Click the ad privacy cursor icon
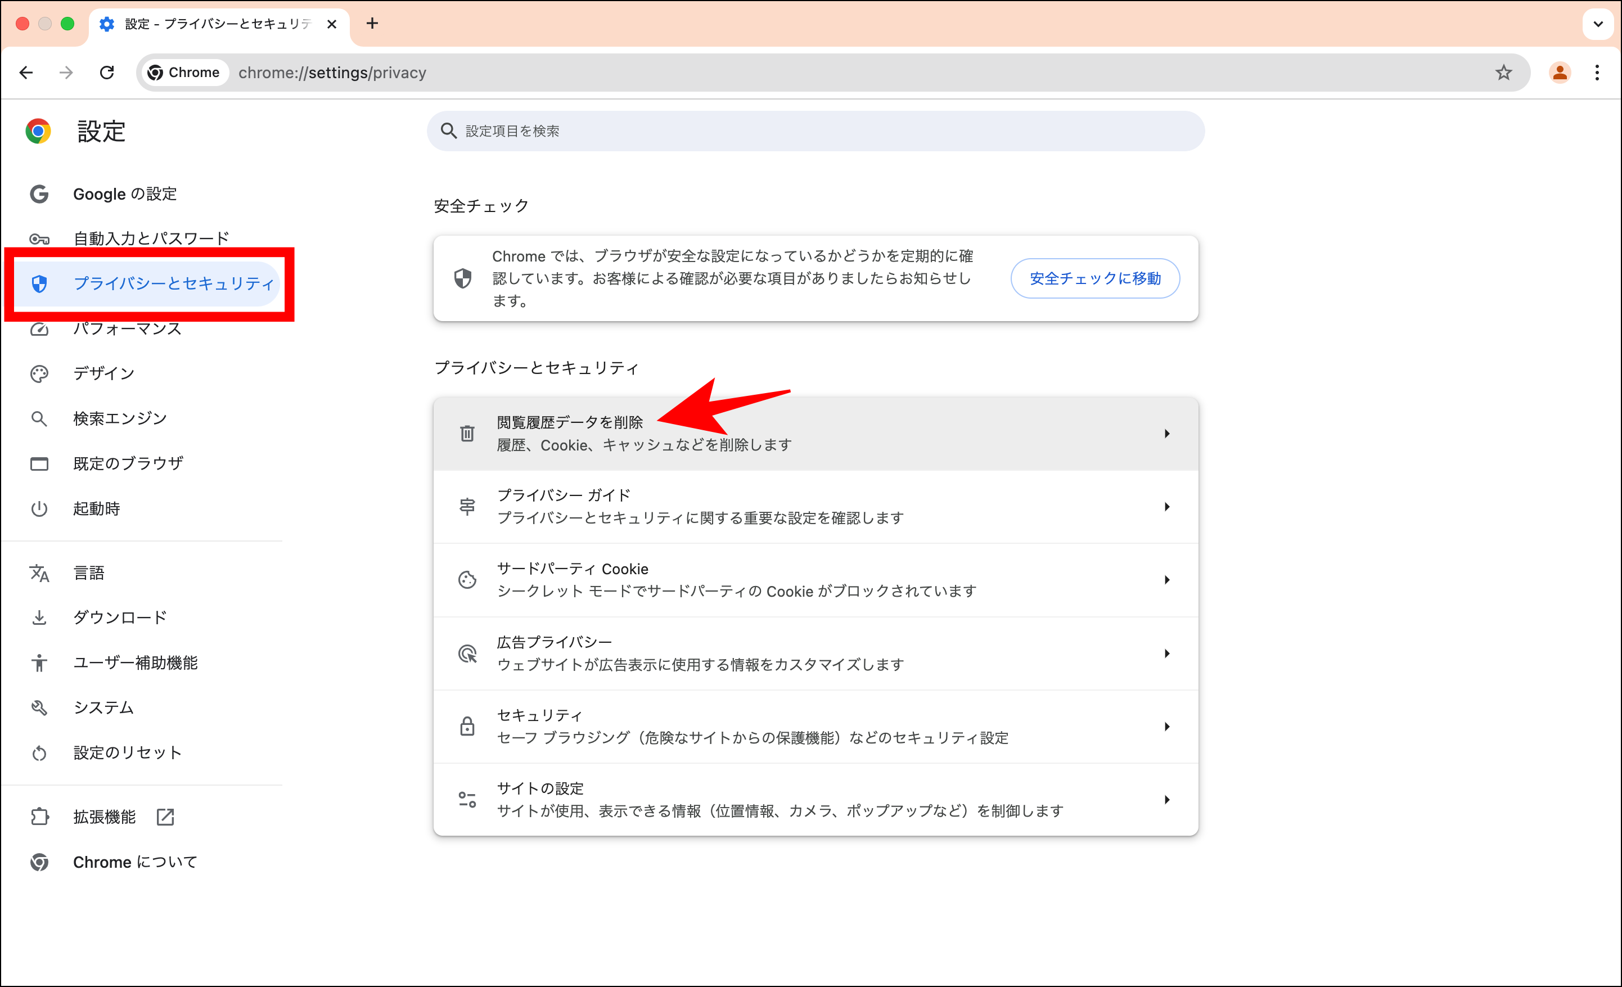 click(467, 653)
